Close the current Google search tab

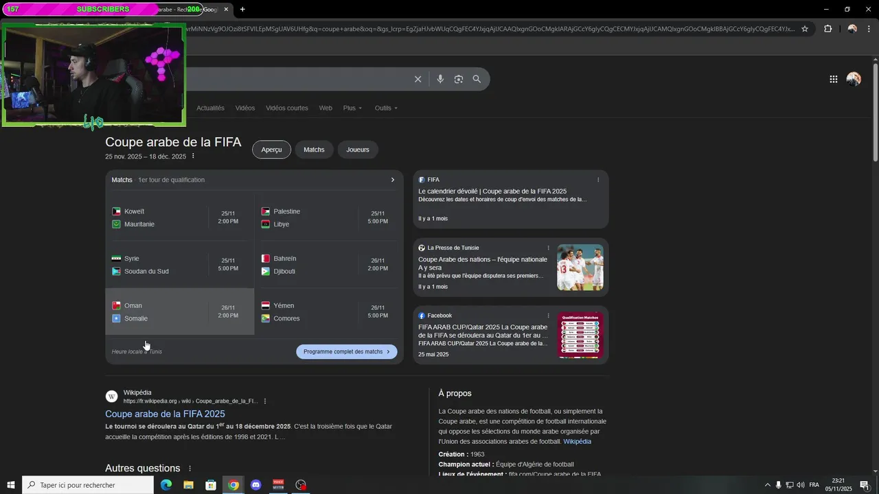tap(226, 9)
